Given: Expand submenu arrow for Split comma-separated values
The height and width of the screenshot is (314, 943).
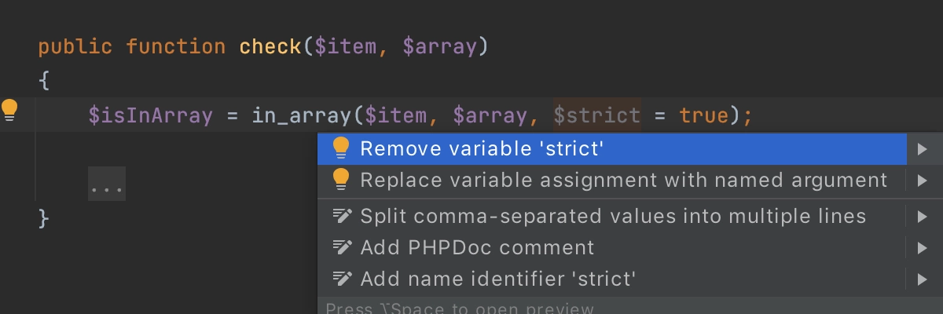Looking at the screenshot, I should 923,216.
